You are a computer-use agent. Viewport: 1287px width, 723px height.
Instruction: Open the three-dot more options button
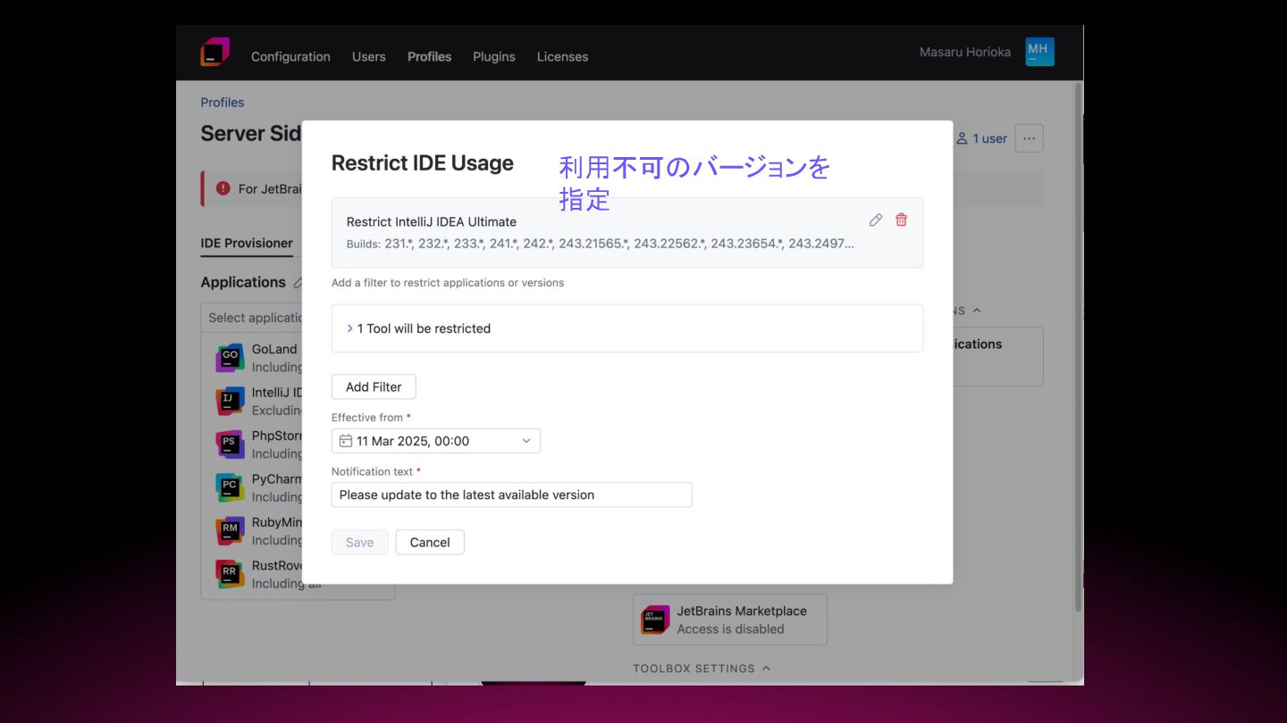pyautogui.click(x=1029, y=138)
